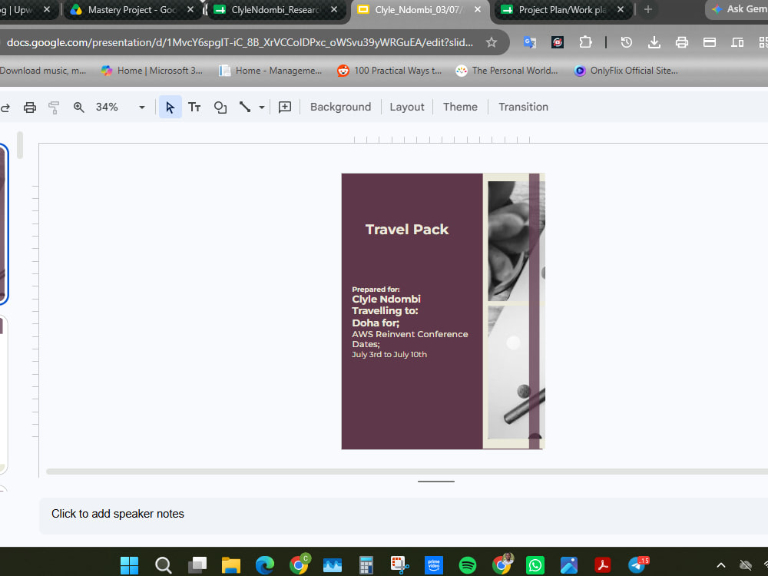This screenshot has width=768, height=576.
Task: Launch Microsoft Edge from taskbar
Action: coord(264,565)
